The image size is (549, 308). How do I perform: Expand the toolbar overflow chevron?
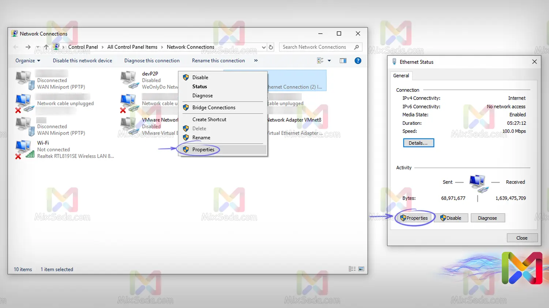click(x=256, y=61)
